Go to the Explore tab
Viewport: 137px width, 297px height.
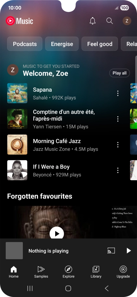(x=68, y=272)
